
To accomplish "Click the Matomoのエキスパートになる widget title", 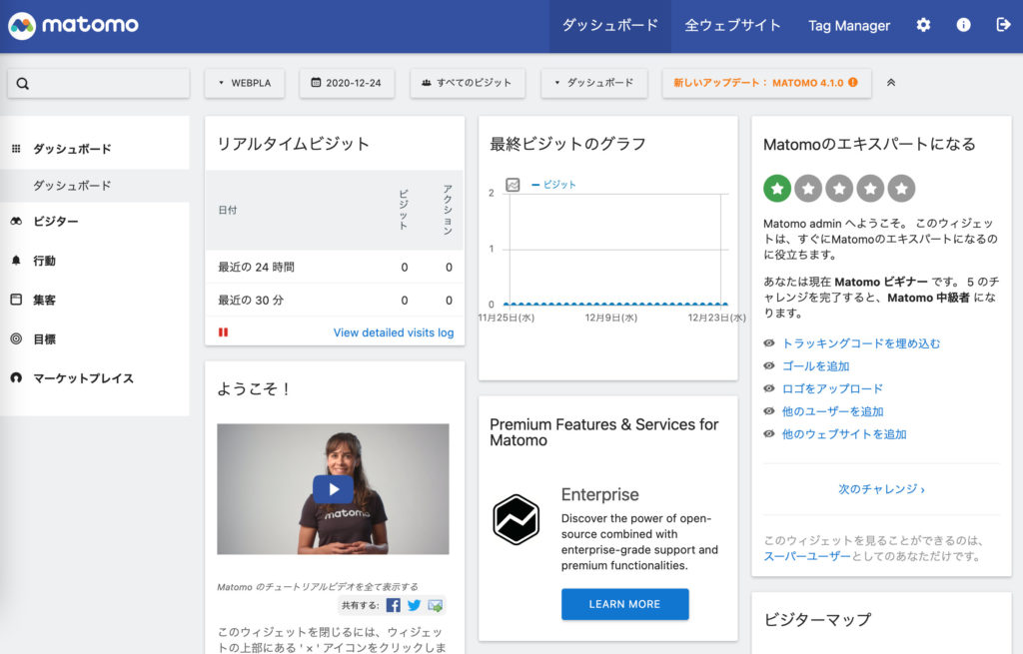I will point(870,144).
